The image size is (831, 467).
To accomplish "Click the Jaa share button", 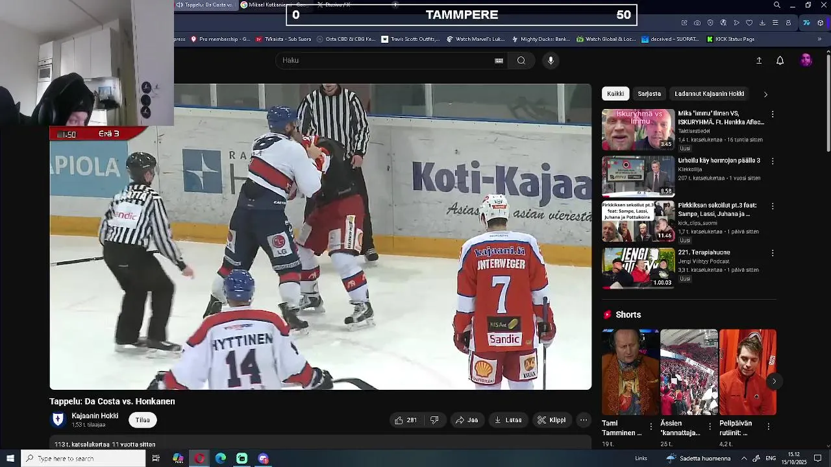I will (467, 420).
